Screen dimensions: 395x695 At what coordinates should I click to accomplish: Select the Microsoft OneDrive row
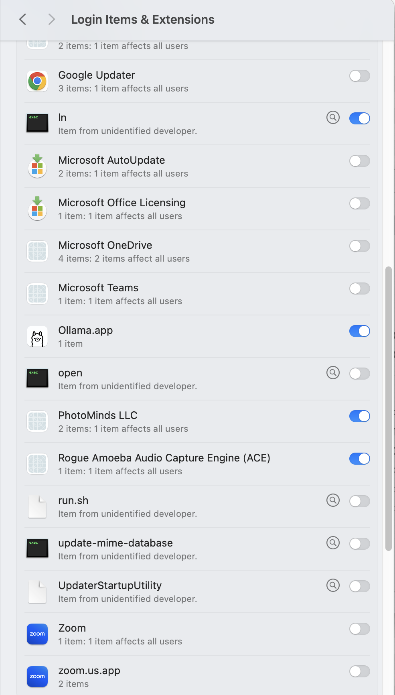click(x=197, y=252)
